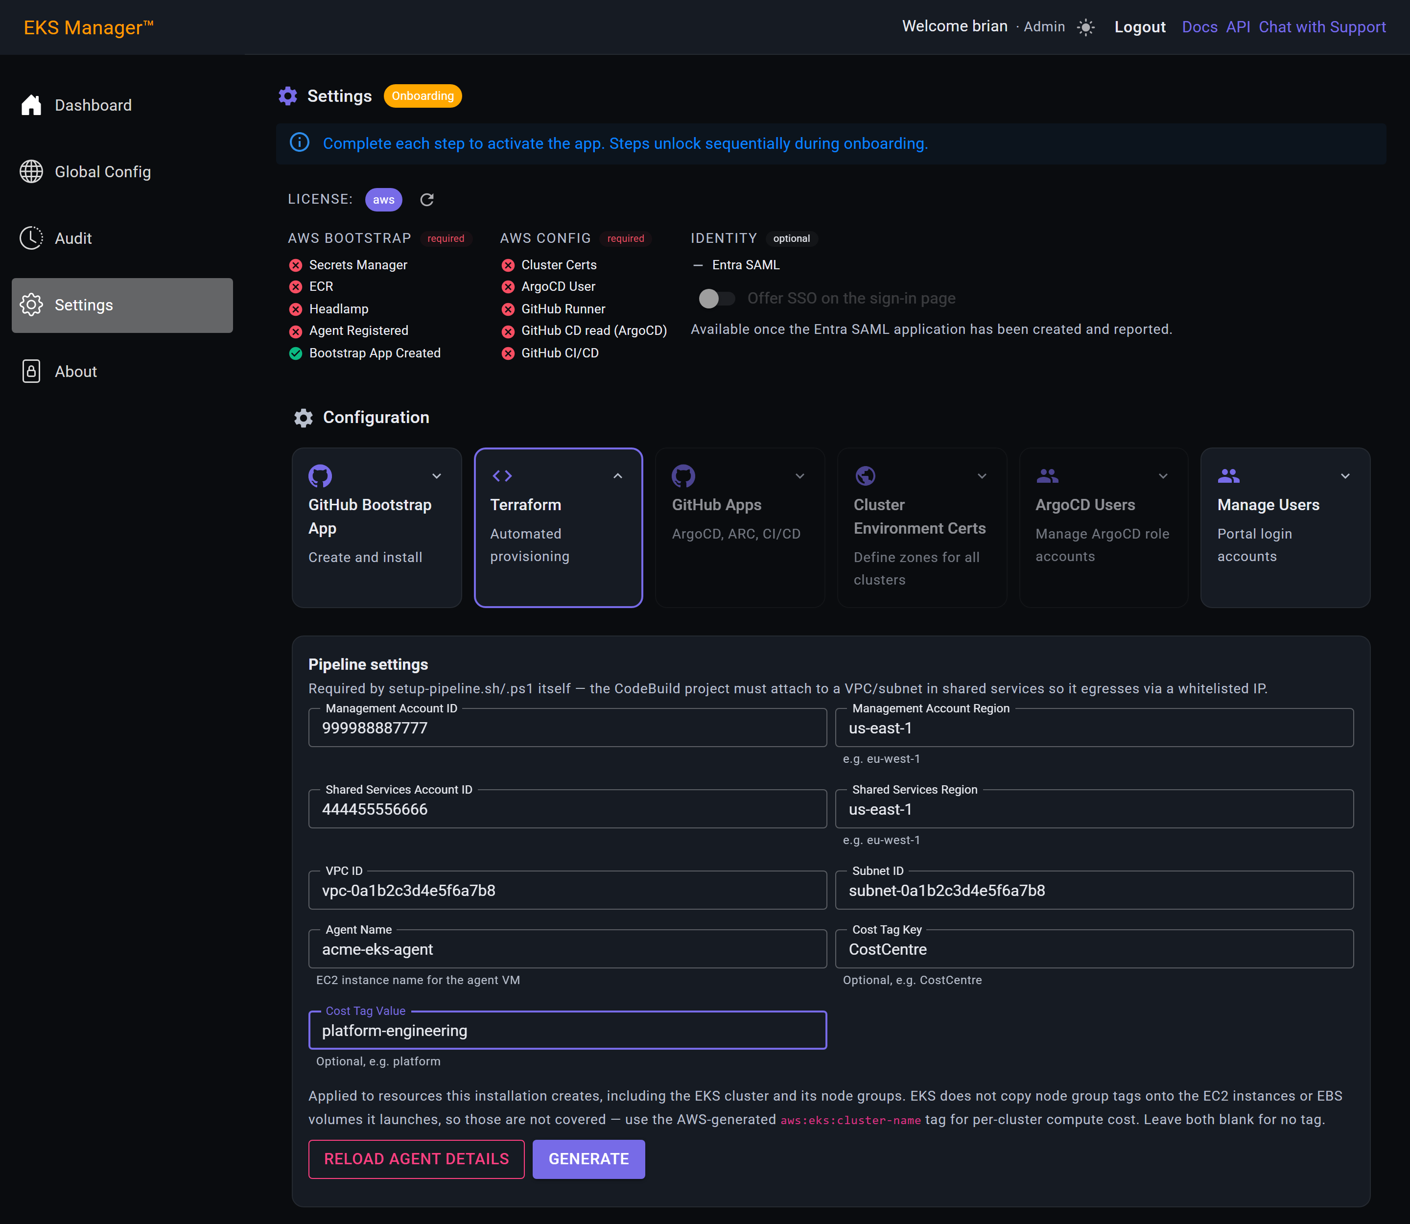Click the Generate button

588,1159
